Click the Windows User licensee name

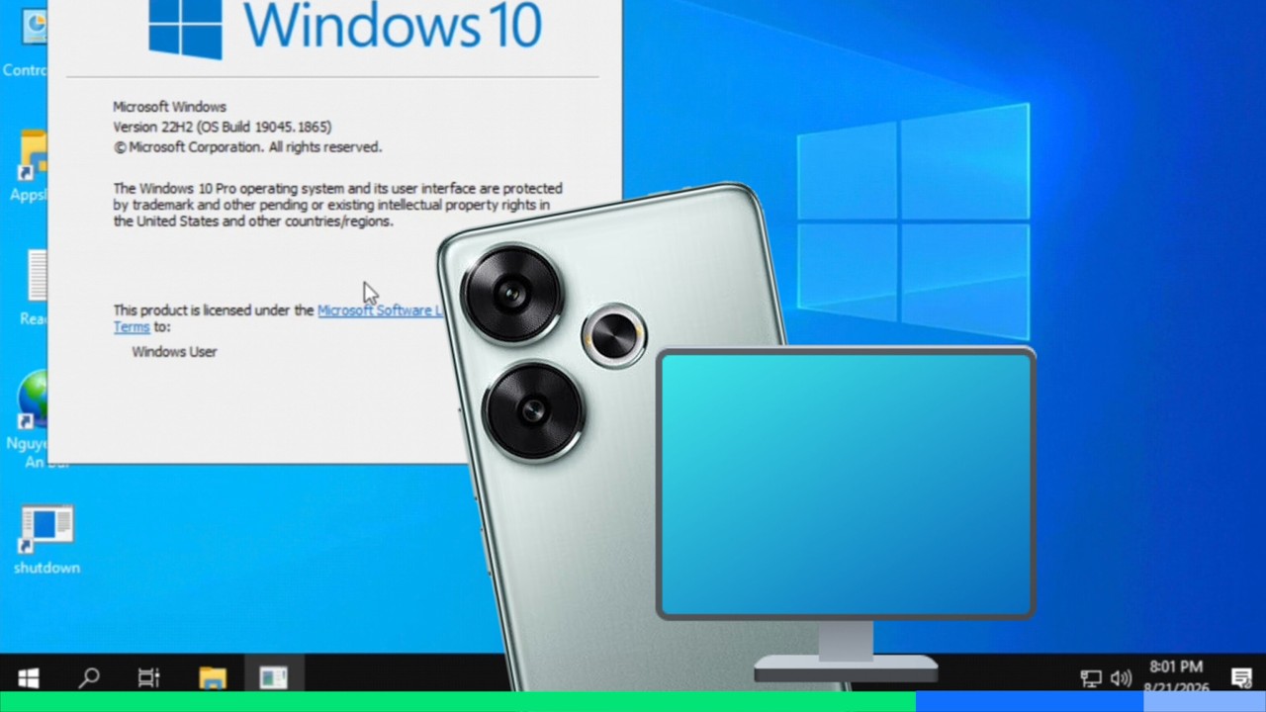[174, 351]
